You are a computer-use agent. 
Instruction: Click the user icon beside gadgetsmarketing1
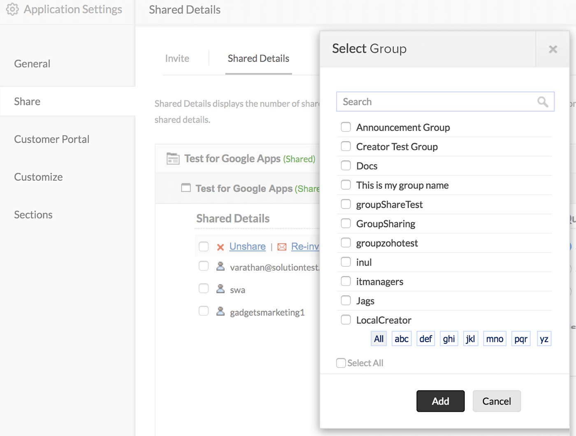(221, 312)
